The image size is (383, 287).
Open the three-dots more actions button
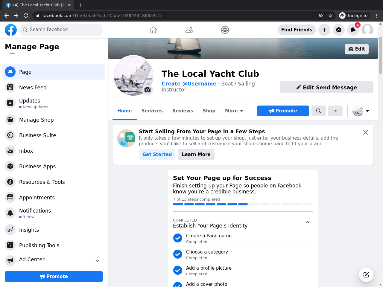pyautogui.click(x=335, y=111)
